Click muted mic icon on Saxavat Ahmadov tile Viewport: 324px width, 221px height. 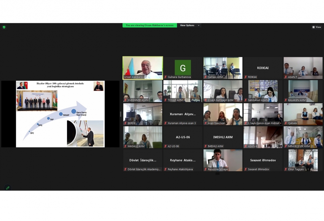[246, 169]
